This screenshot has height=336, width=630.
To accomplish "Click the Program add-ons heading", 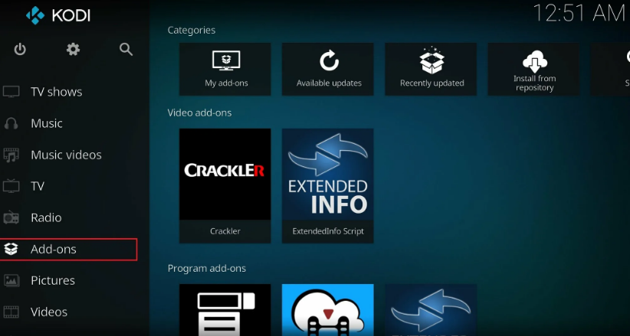I will [x=207, y=268].
